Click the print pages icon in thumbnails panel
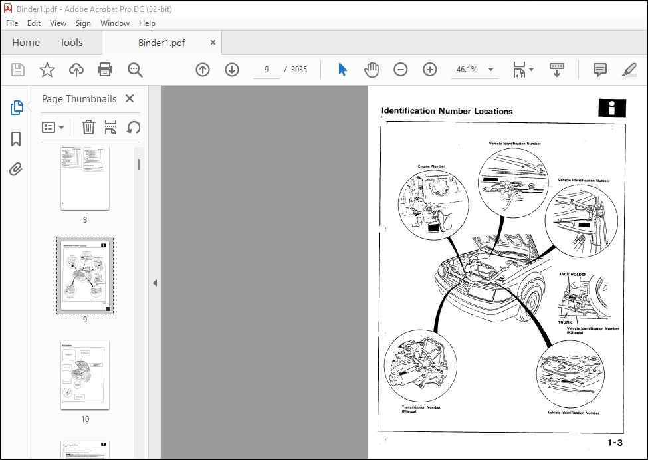The height and width of the screenshot is (460, 648). (110, 127)
